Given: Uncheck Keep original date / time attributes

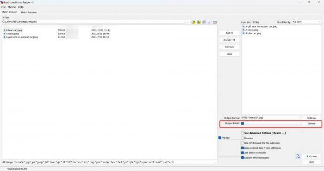Looking at the screenshot, I should [x=243, y=148].
